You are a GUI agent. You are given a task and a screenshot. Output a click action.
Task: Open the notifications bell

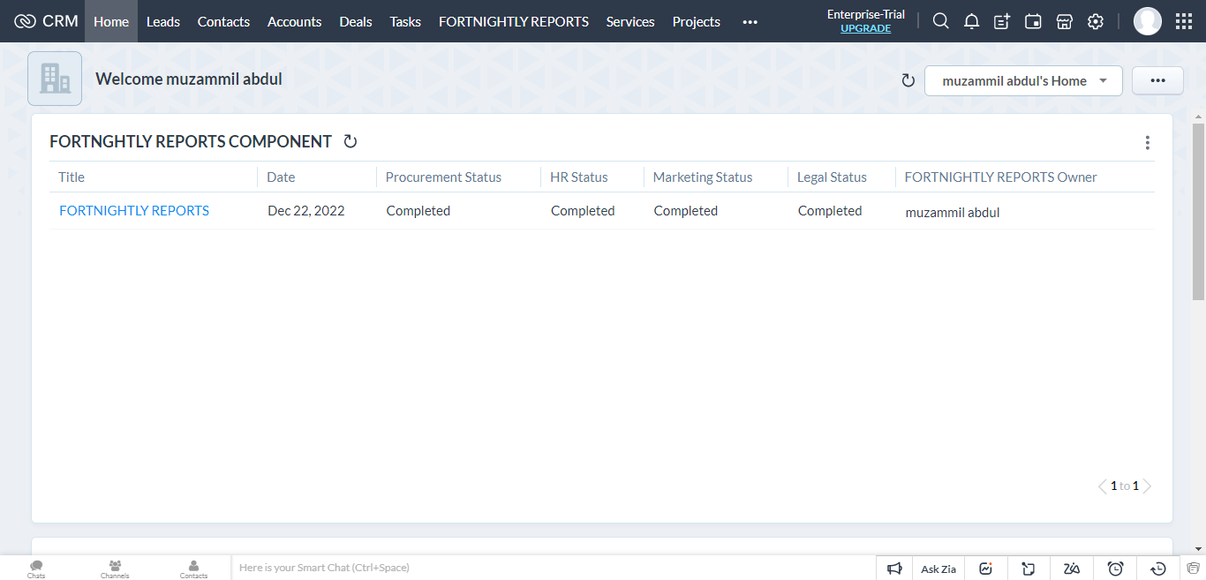[x=971, y=20]
